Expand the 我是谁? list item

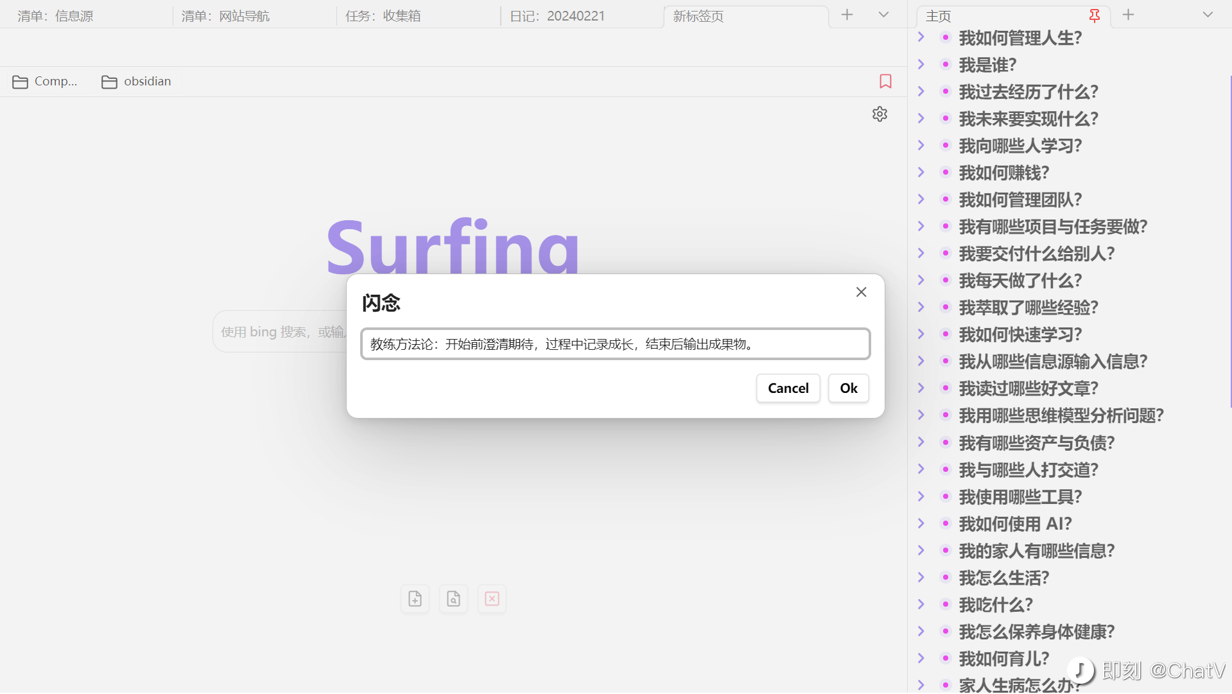click(921, 64)
